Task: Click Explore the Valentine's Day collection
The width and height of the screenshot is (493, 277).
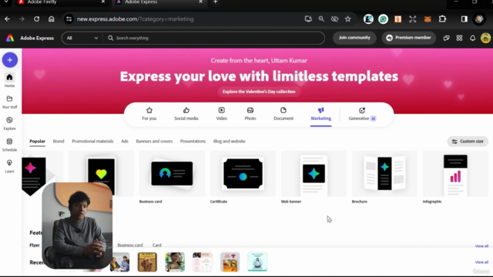Action: (x=259, y=92)
